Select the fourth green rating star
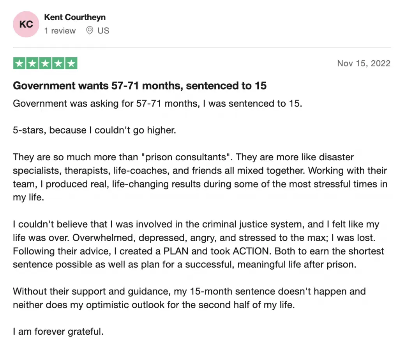Viewport: 399px width, 344px height. click(x=58, y=63)
